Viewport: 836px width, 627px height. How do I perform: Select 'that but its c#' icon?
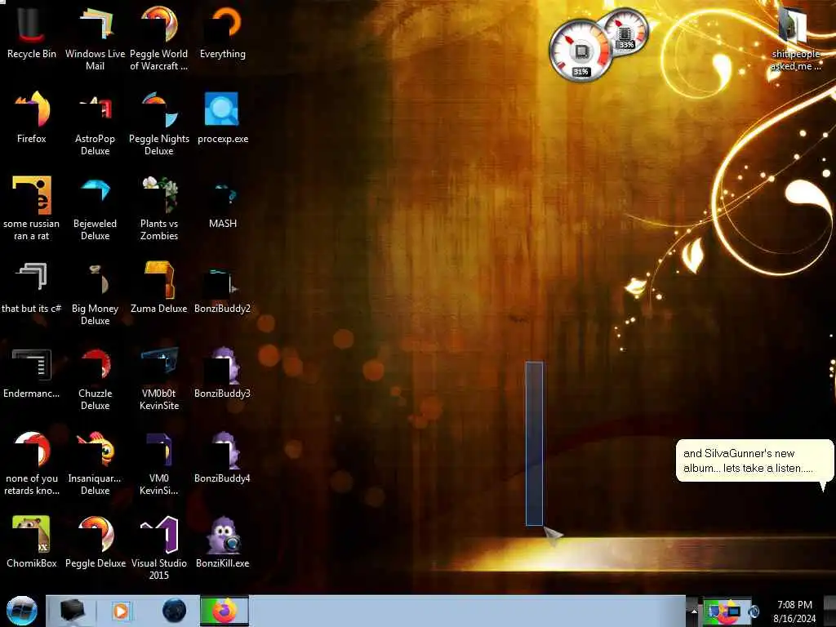[x=32, y=288]
